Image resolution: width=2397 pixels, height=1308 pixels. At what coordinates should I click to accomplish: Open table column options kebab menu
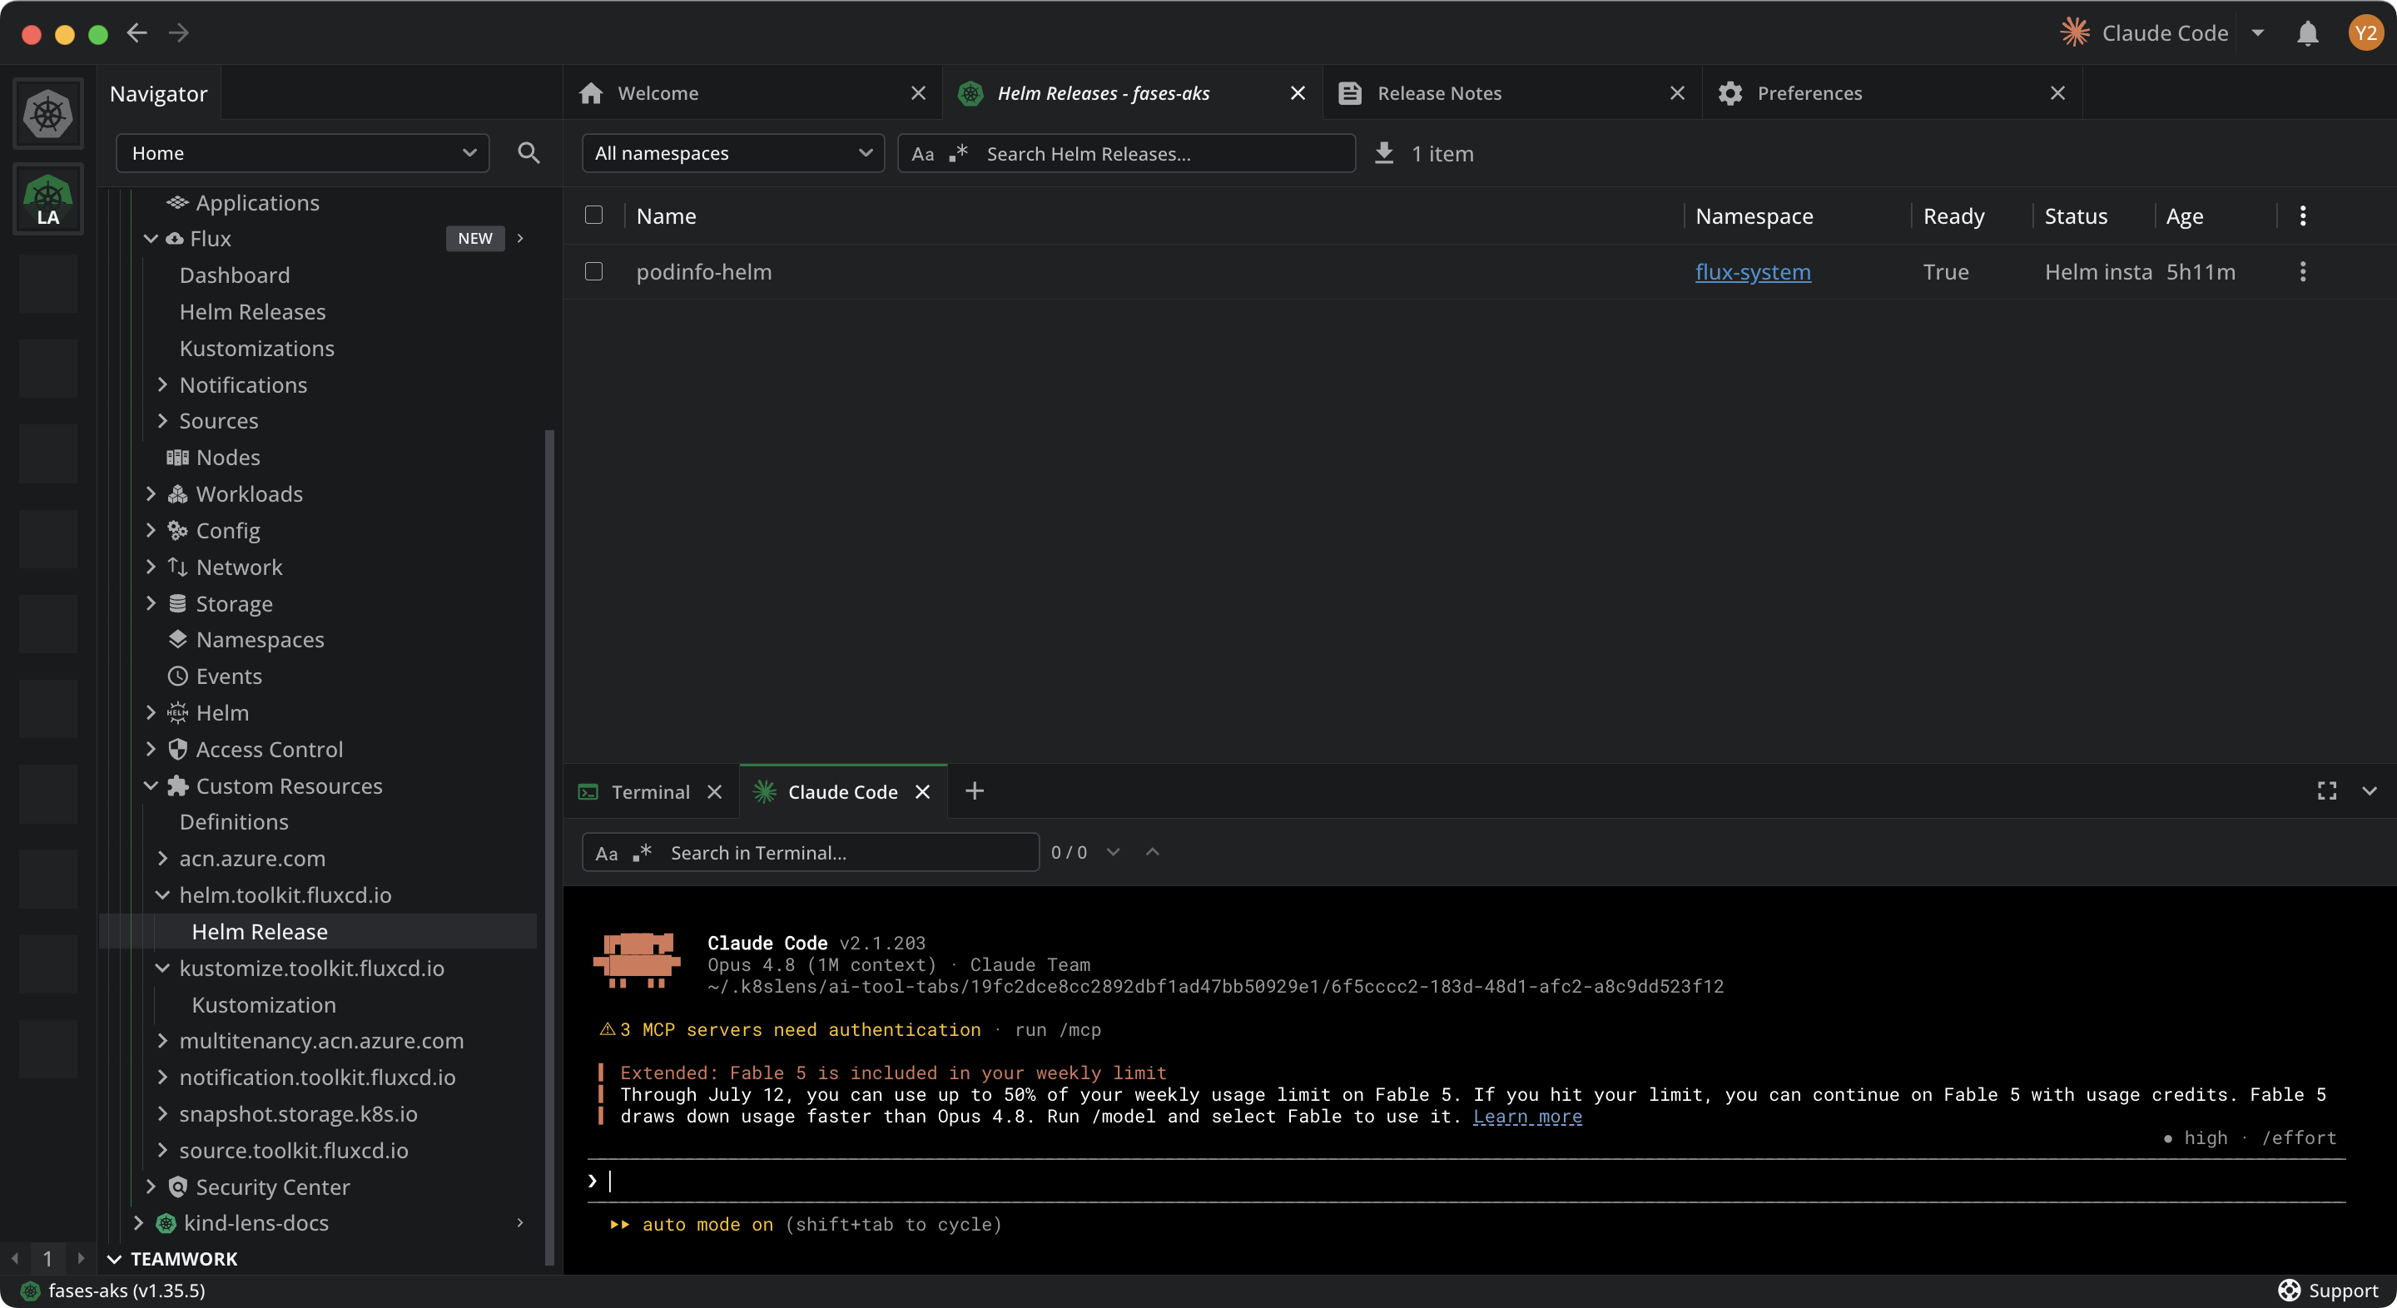pos(2302,216)
